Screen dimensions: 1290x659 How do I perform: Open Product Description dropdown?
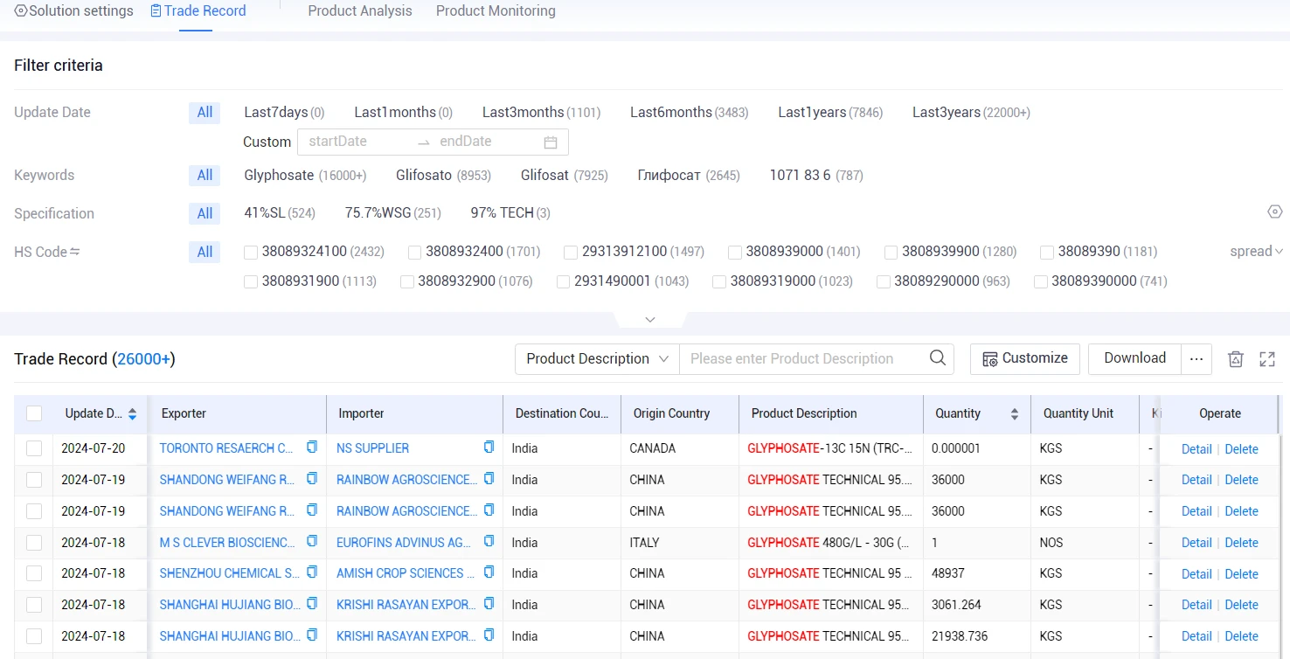(597, 358)
